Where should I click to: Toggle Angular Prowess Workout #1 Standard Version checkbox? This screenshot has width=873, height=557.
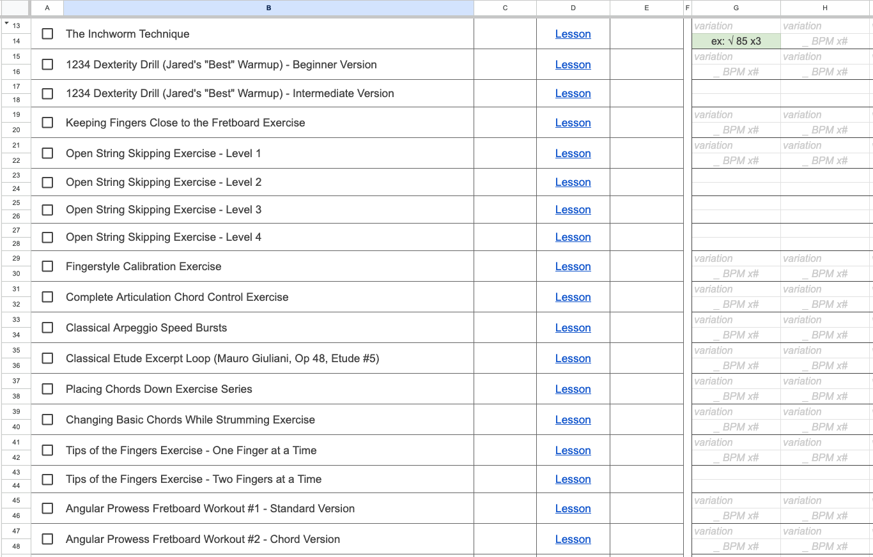tap(47, 508)
